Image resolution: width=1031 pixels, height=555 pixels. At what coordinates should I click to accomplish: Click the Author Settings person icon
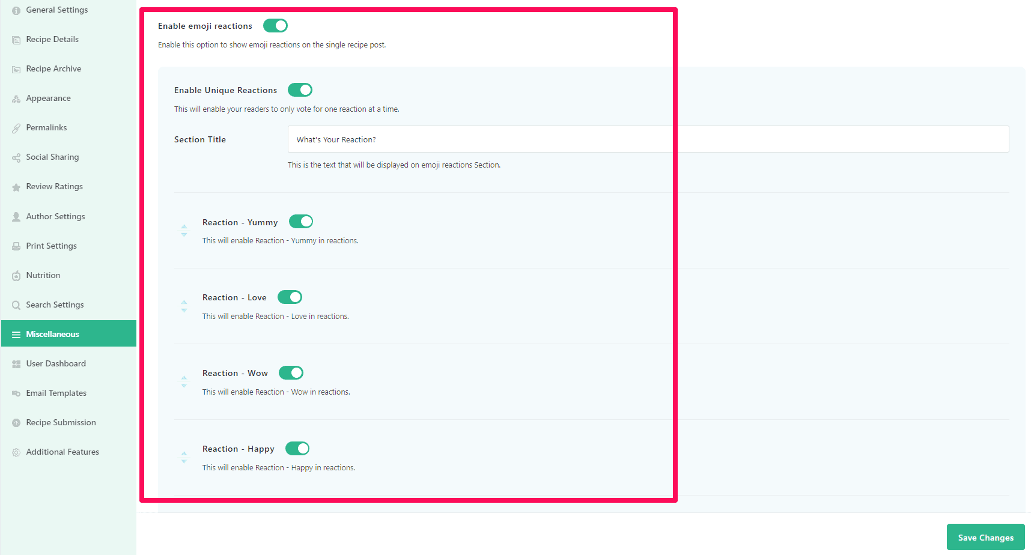click(x=16, y=217)
